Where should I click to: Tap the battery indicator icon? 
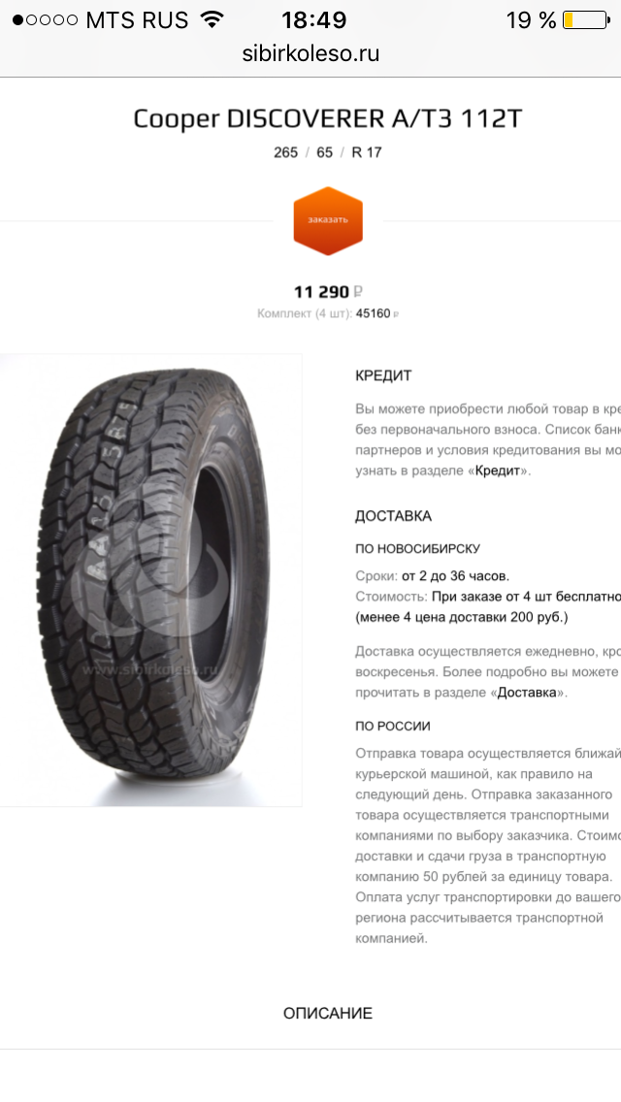click(586, 19)
